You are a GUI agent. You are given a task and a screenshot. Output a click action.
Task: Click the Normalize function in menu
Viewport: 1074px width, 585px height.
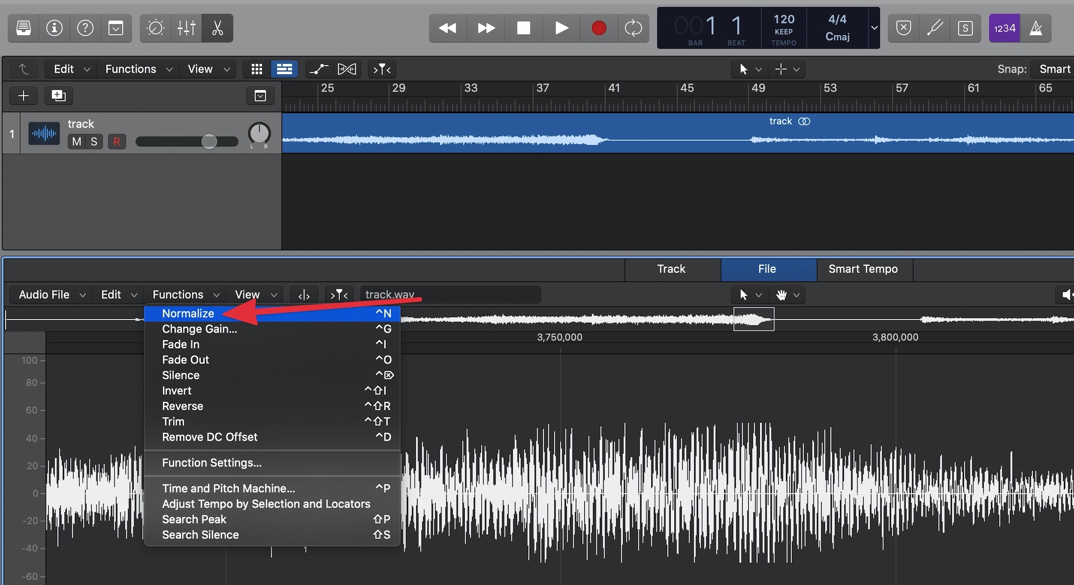pyautogui.click(x=187, y=312)
